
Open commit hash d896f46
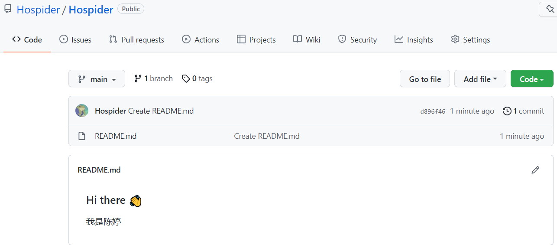(433, 111)
